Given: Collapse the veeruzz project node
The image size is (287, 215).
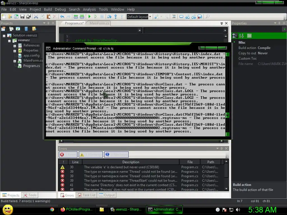Looking at the screenshot, I should click(9, 41).
